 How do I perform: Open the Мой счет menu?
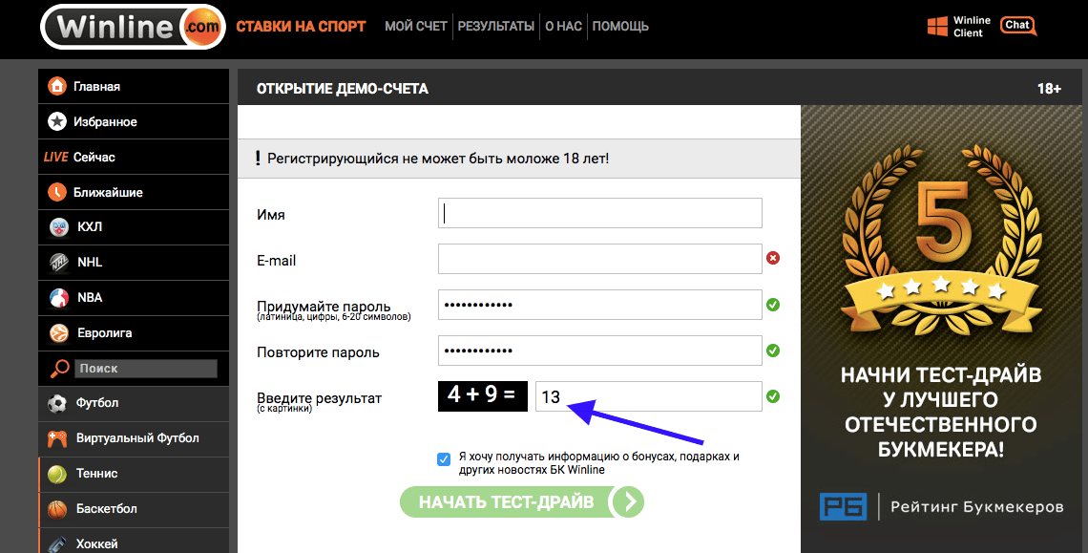pyautogui.click(x=415, y=27)
